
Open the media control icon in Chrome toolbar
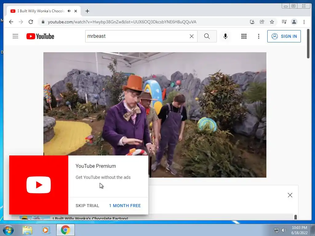point(284,22)
